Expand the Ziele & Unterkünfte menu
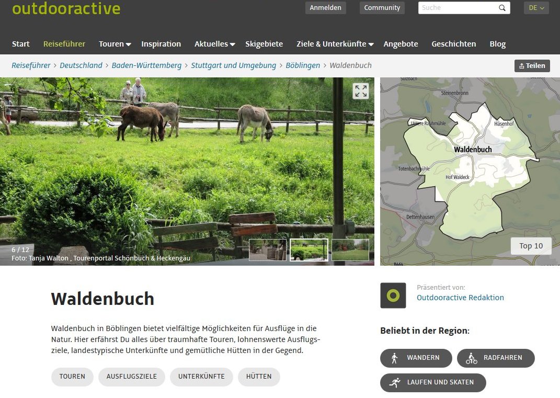The height and width of the screenshot is (398, 560). tap(335, 44)
